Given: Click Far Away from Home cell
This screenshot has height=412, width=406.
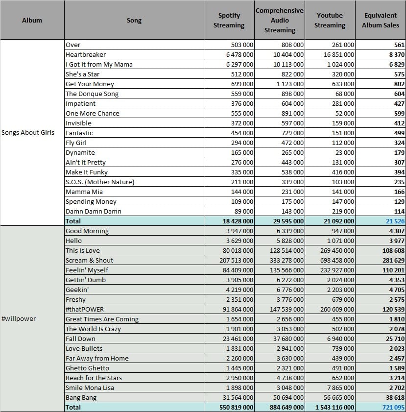Looking at the screenshot, I should (134, 359).
